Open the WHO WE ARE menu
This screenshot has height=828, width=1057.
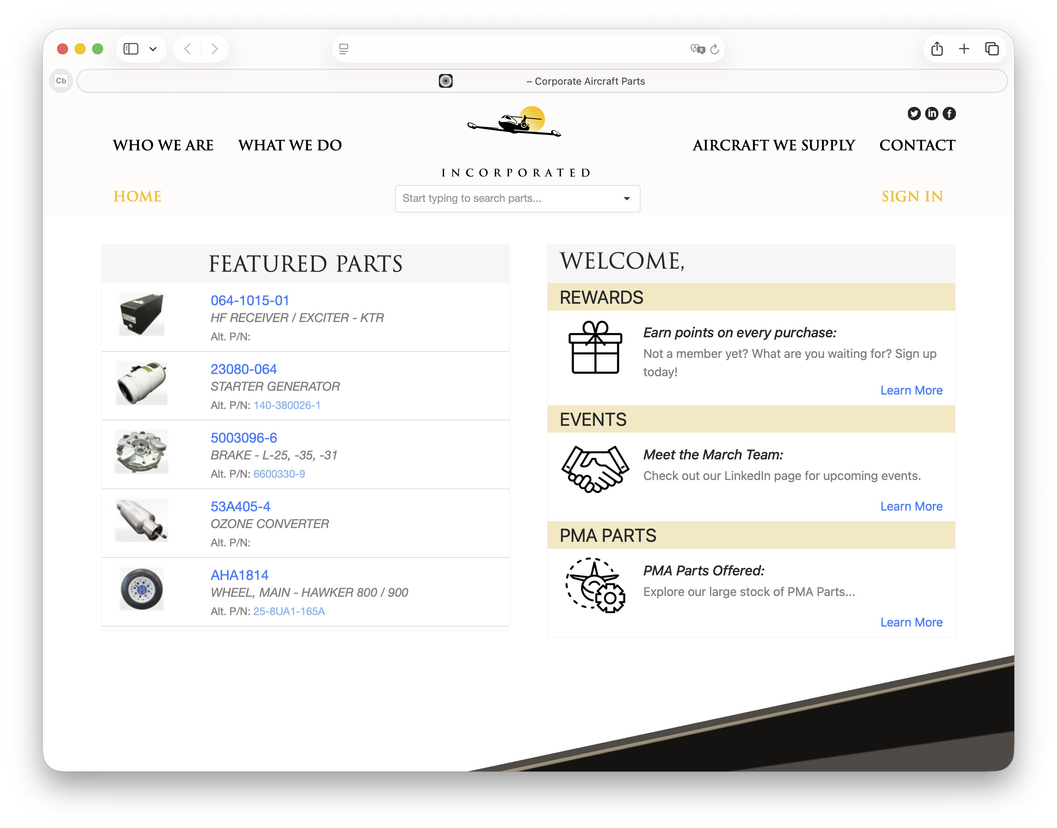[x=163, y=145]
